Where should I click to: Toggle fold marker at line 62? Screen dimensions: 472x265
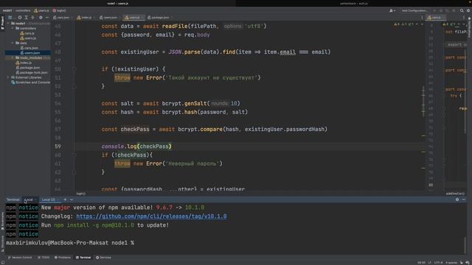pyautogui.click(x=74, y=172)
